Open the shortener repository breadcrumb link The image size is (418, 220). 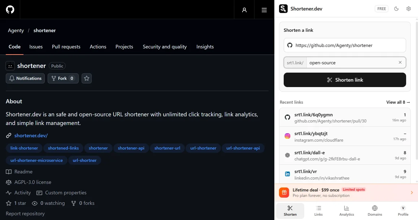coord(44,30)
